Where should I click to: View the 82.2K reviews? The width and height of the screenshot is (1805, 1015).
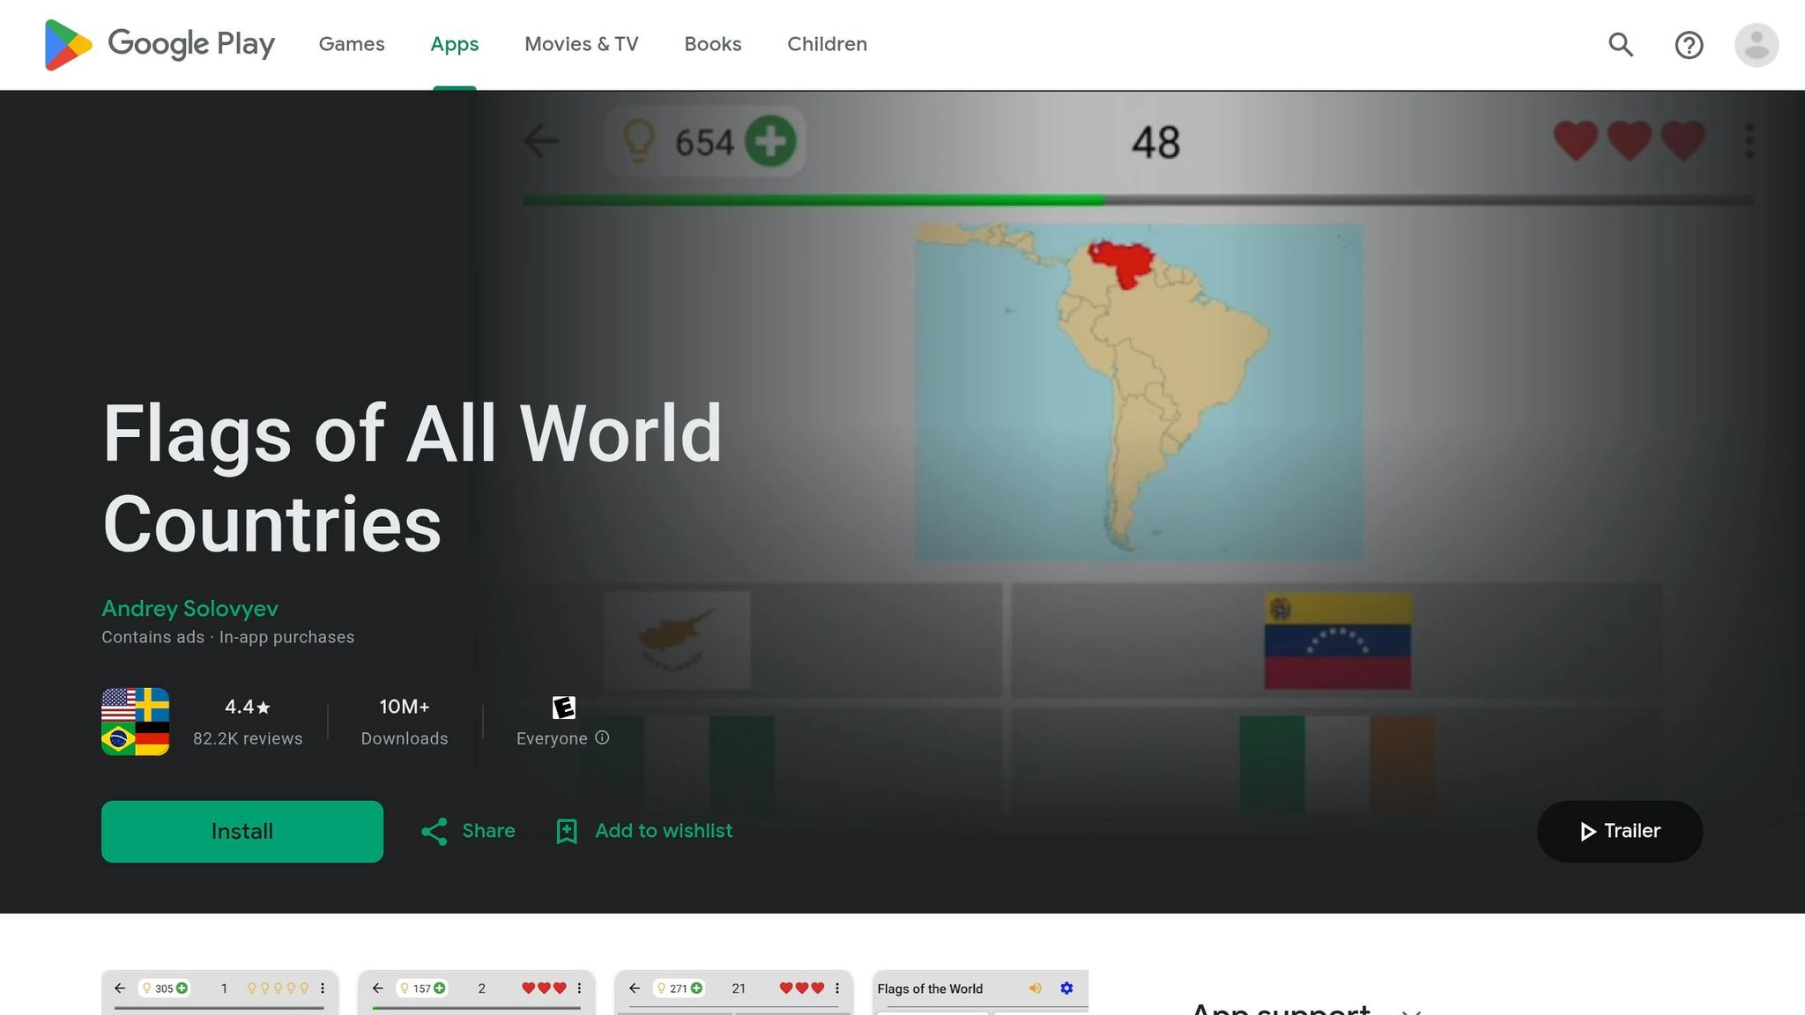(248, 738)
